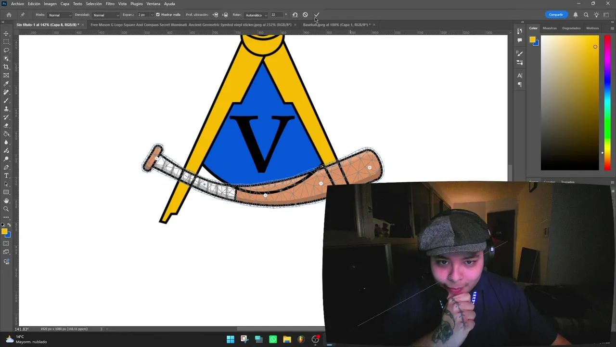
Task: Expand the collapsed icon panel strip
Action: (523, 22)
